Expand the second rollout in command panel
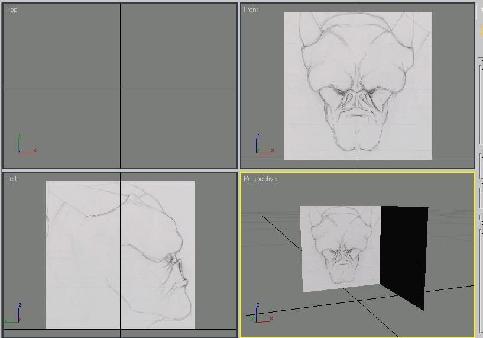The height and width of the screenshot is (338, 483). tap(481, 154)
